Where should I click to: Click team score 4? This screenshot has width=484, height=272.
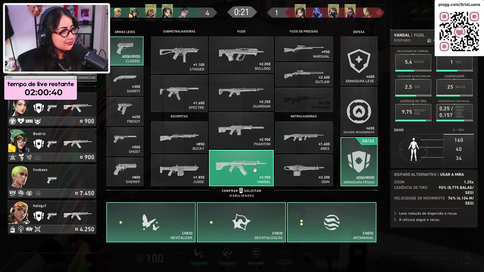pos(207,13)
